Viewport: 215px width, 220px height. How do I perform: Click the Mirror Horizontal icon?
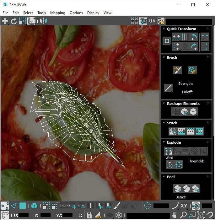tap(43, 21)
